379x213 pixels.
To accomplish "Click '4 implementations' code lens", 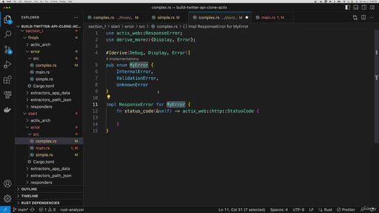I will (122, 59).
